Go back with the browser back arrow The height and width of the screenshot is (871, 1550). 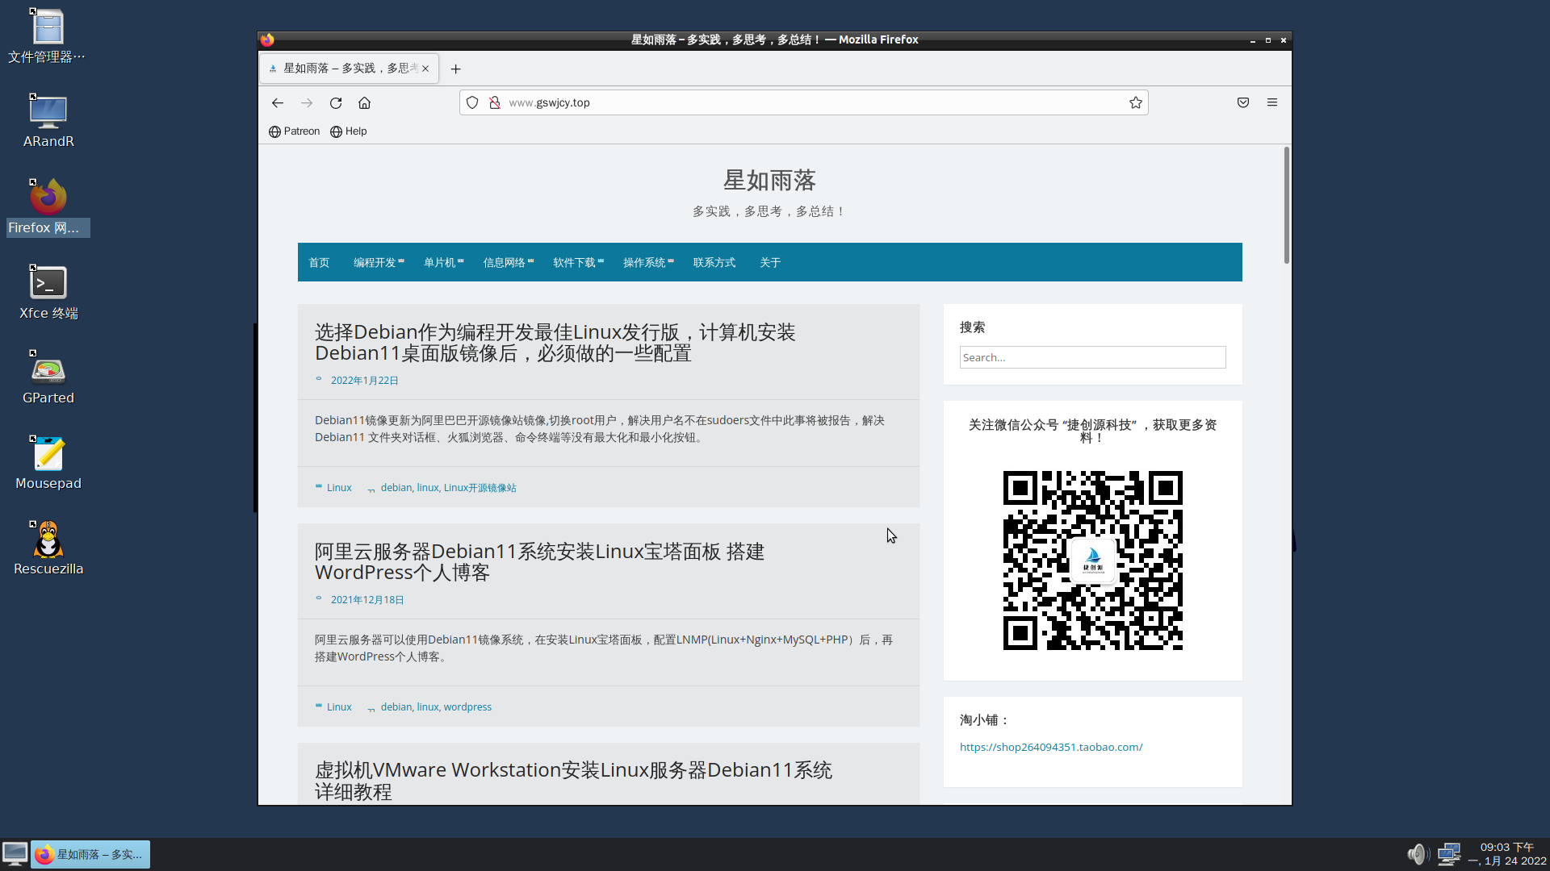tap(278, 103)
